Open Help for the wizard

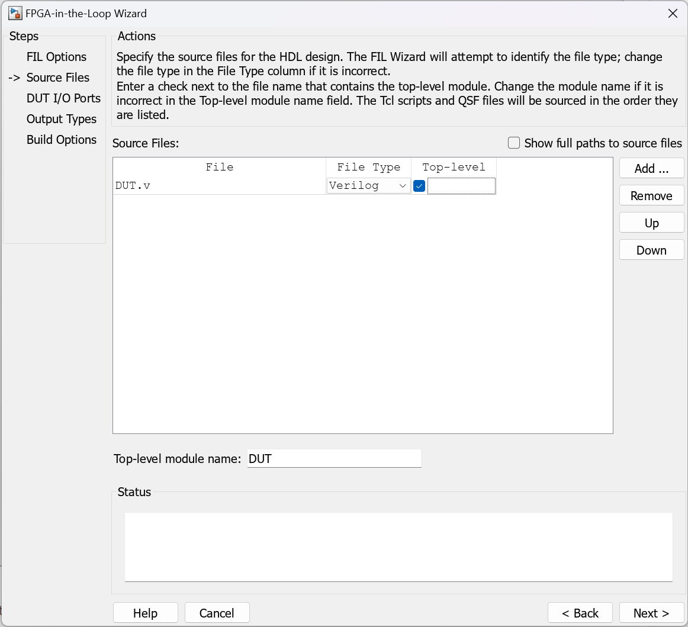tap(145, 613)
